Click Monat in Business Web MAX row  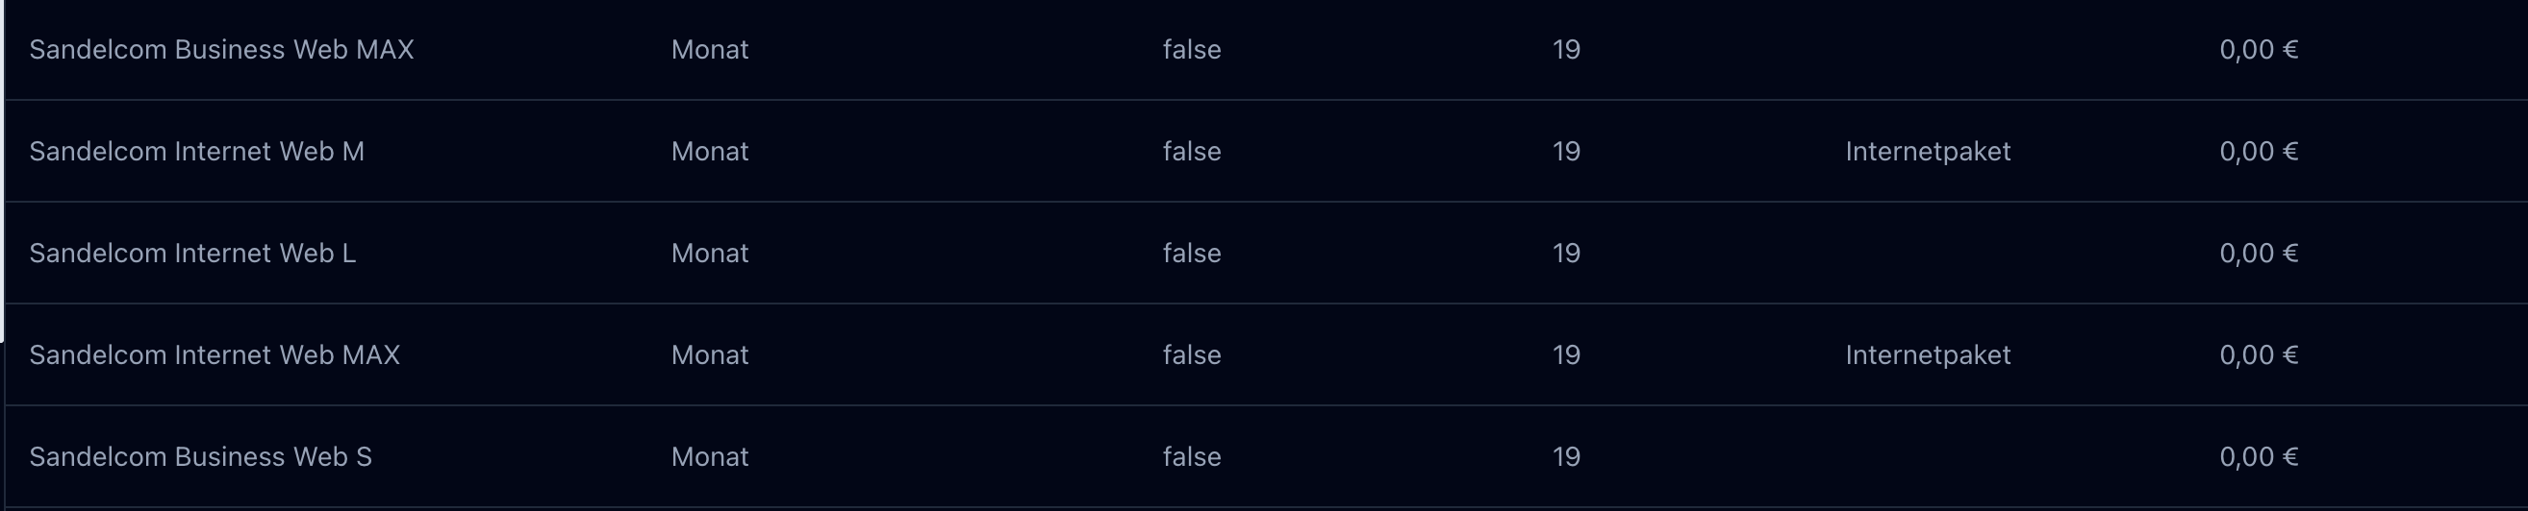coord(710,50)
